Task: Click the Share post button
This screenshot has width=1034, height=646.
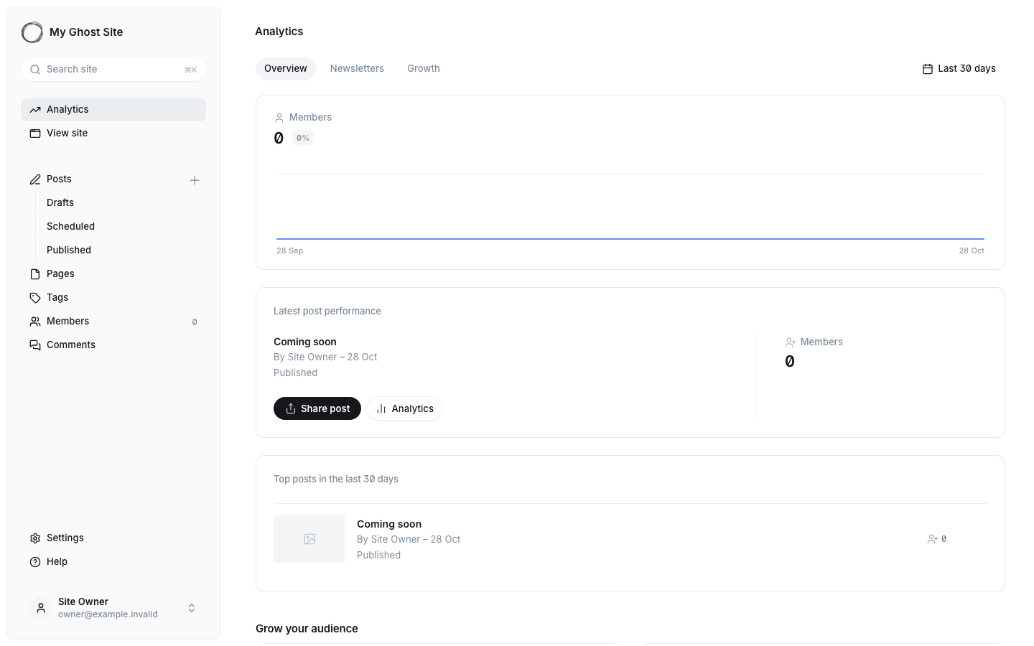Action: 317,408
